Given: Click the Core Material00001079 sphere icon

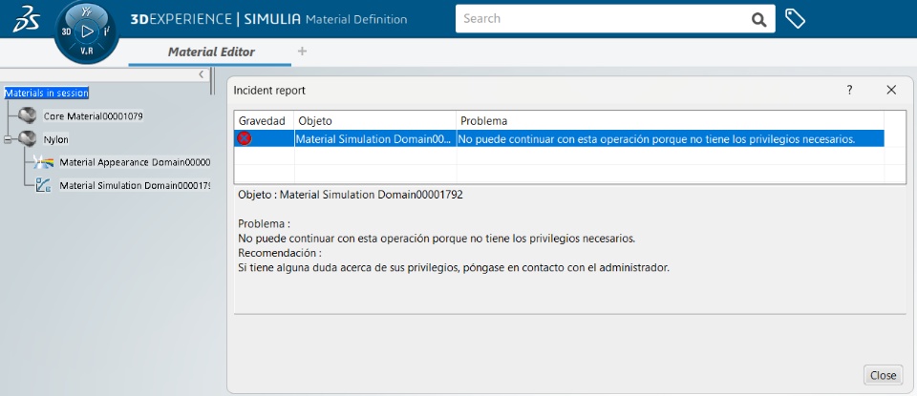Looking at the screenshot, I should tap(27, 115).
